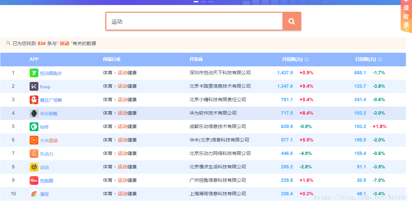Open the 悦跑圈 app name link
The height and width of the screenshot is (204, 412).
coord(46,181)
